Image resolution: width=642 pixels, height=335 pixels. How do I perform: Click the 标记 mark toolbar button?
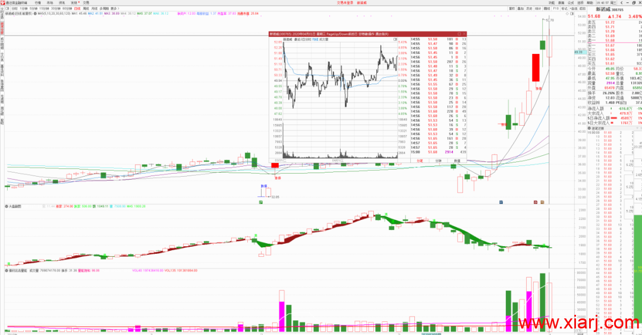564,8
